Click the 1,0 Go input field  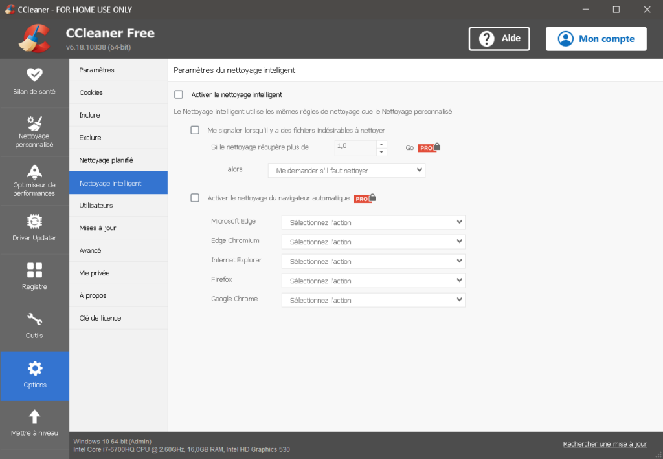click(x=355, y=147)
